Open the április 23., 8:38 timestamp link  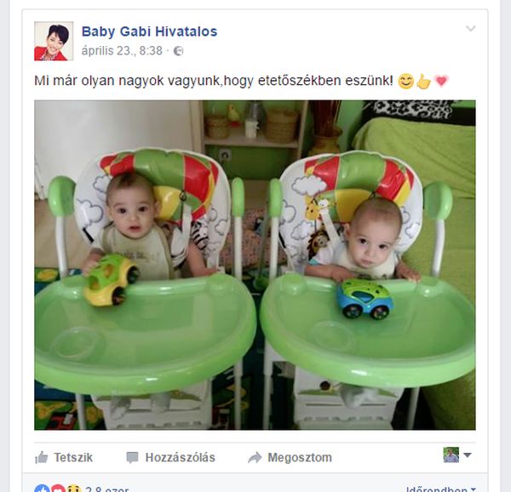(122, 51)
